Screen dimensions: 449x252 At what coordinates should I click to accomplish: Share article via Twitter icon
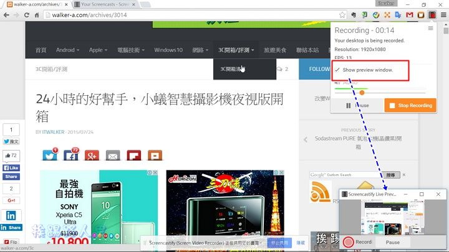coord(50,155)
